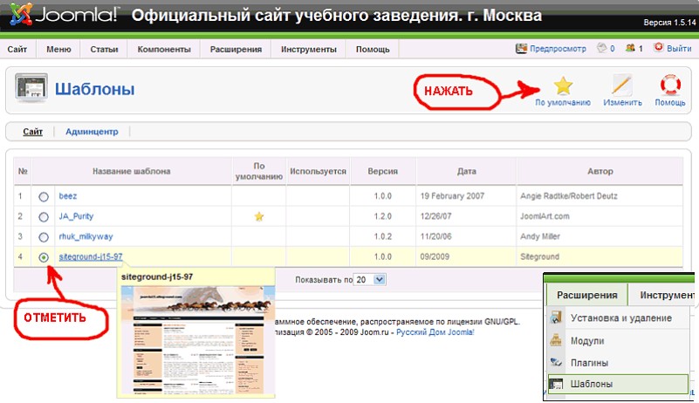Click the 'Автор' column header
This screenshot has width=699, height=403.
pos(600,171)
